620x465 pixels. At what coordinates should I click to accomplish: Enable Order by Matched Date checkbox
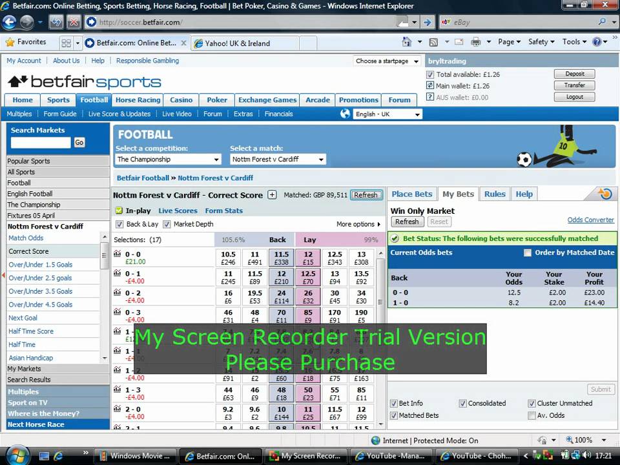[528, 253]
